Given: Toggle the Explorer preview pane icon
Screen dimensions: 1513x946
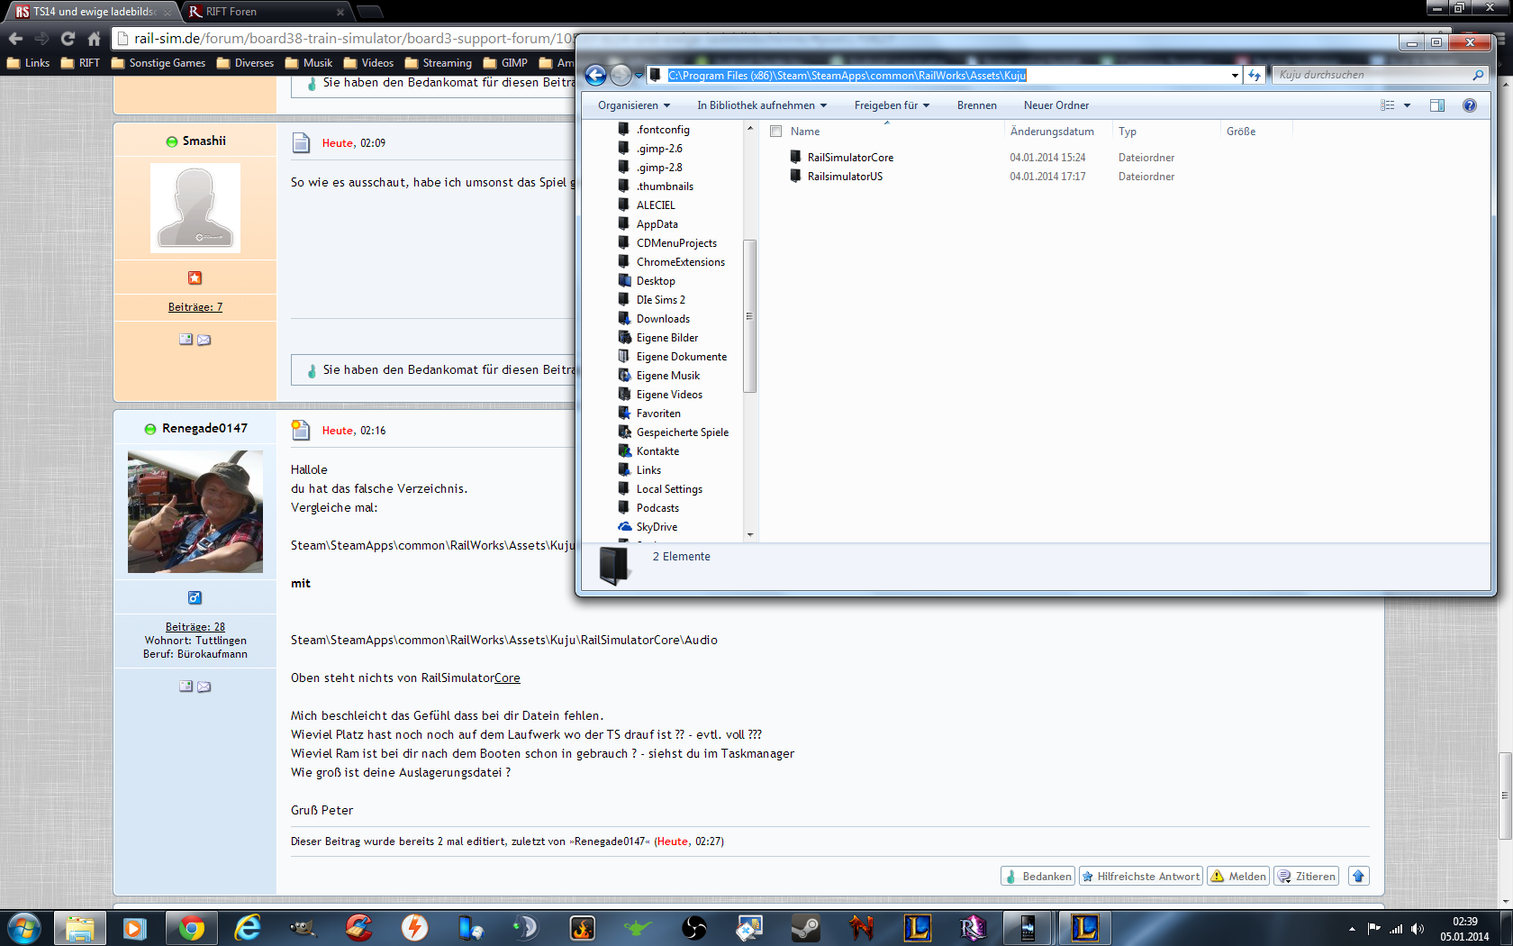Looking at the screenshot, I should tap(1437, 105).
